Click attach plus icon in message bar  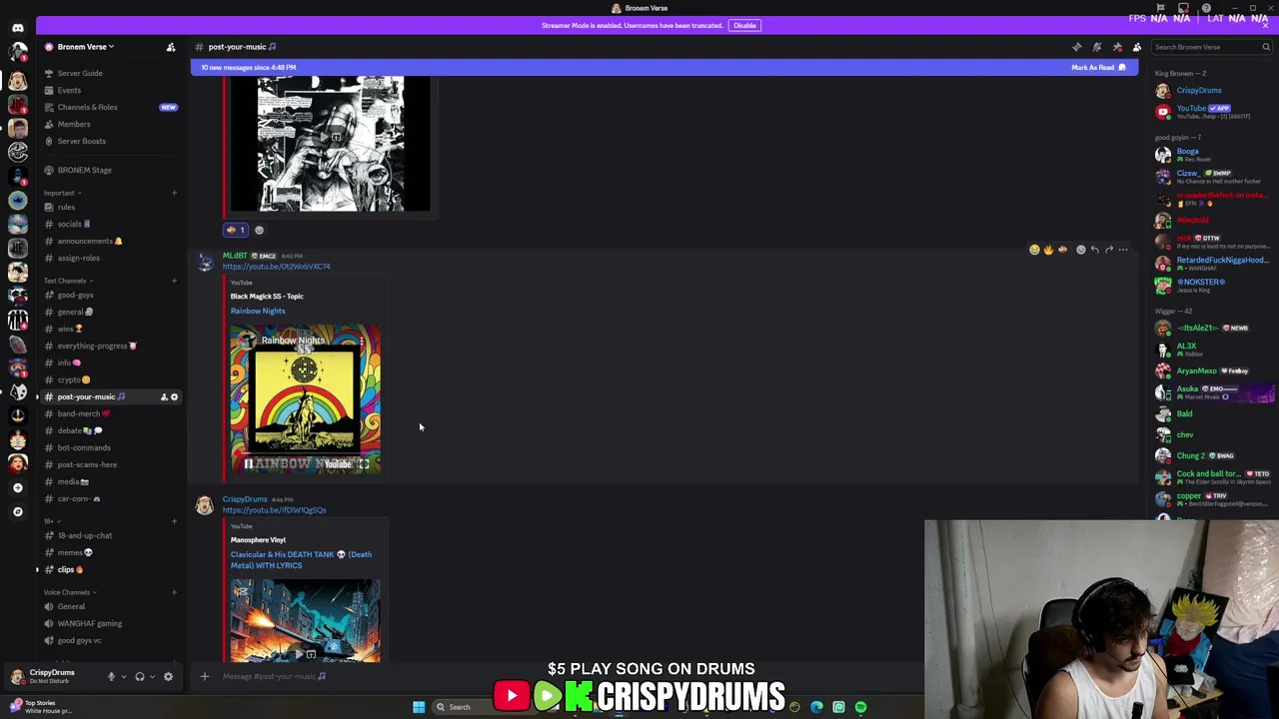pyautogui.click(x=205, y=676)
